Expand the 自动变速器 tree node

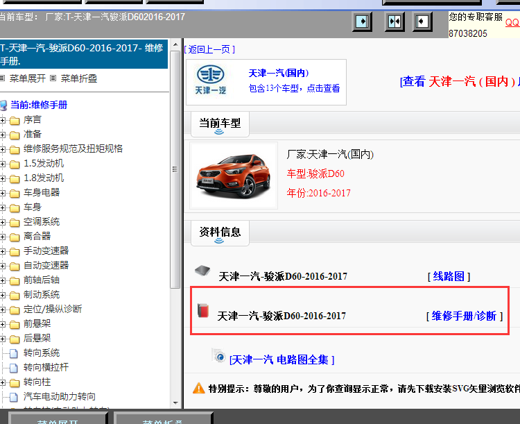tap(3, 266)
